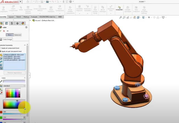The width and height of the screenshot is (179, 123).
Task: Select 'Apply at part document level' radio button
Action: (0, 51)
